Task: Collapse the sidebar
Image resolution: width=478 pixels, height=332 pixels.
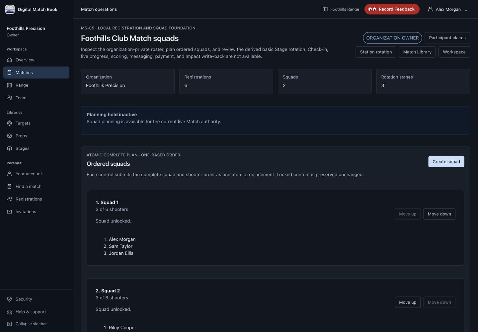Action: (x=36, y=324)
